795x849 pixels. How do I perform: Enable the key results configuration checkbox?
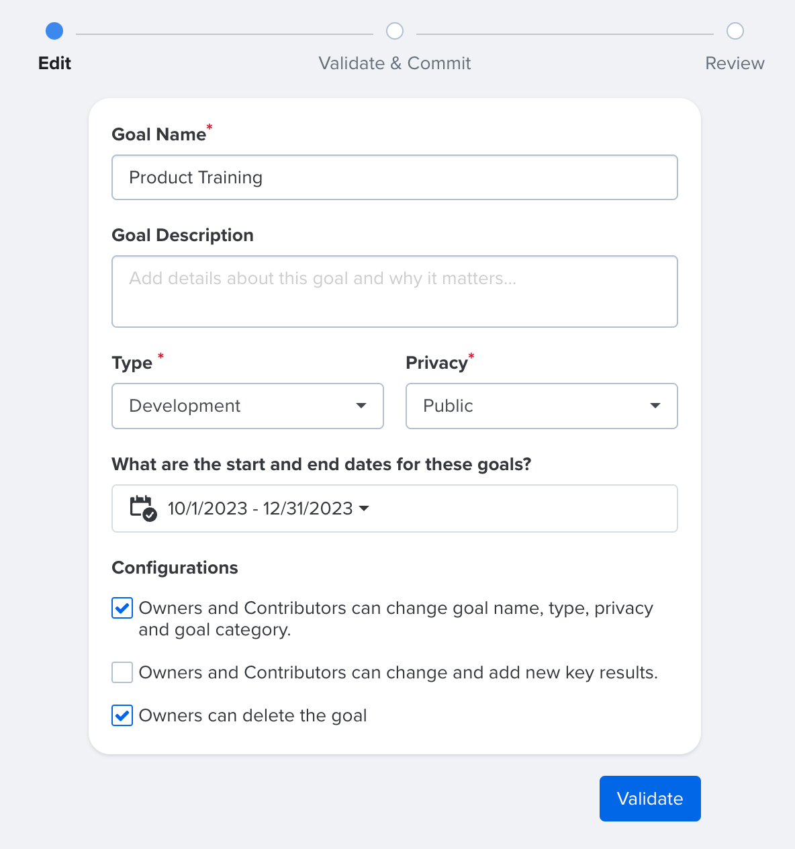(122, 672)
